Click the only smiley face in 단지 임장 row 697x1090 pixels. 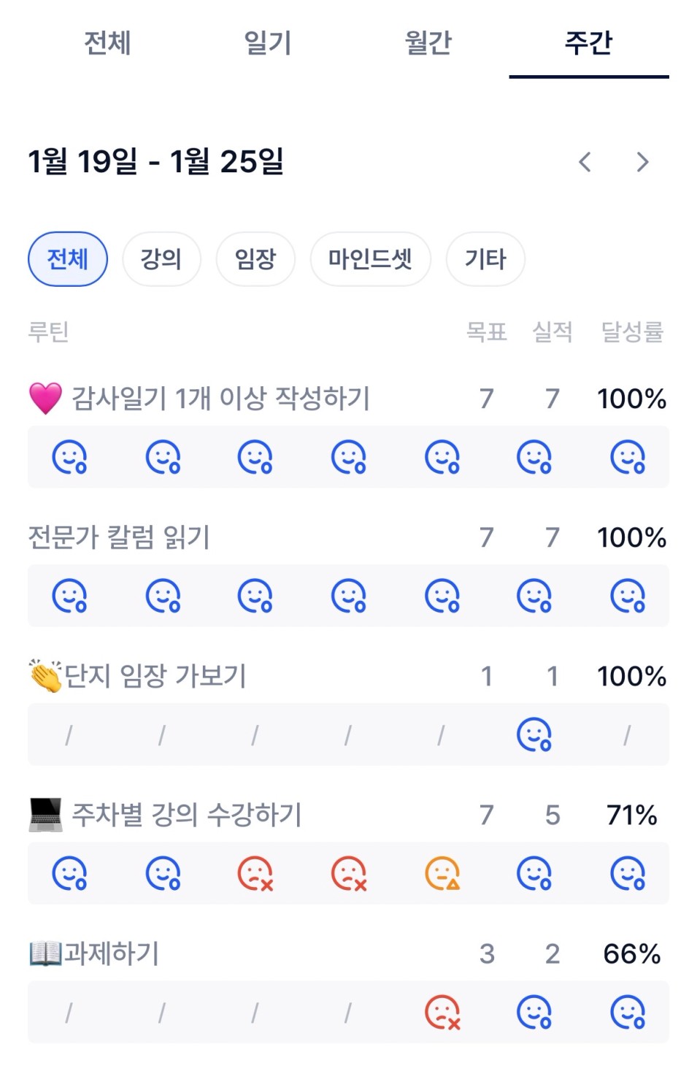point(534,735)
